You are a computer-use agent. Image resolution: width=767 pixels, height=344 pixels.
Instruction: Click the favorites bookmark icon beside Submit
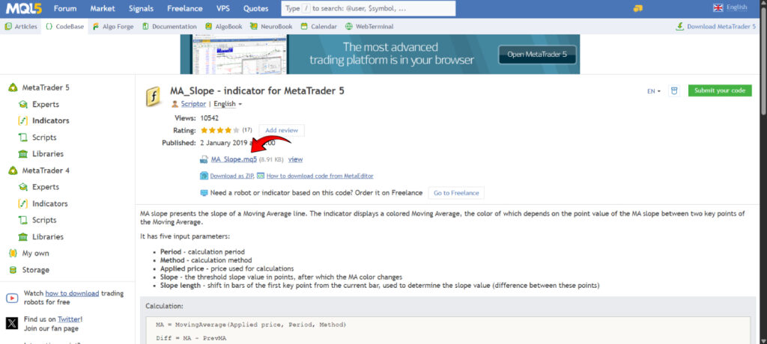(x=673, y=90)
